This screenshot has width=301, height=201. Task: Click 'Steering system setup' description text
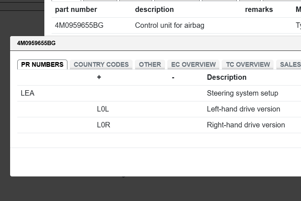[242, 93]
